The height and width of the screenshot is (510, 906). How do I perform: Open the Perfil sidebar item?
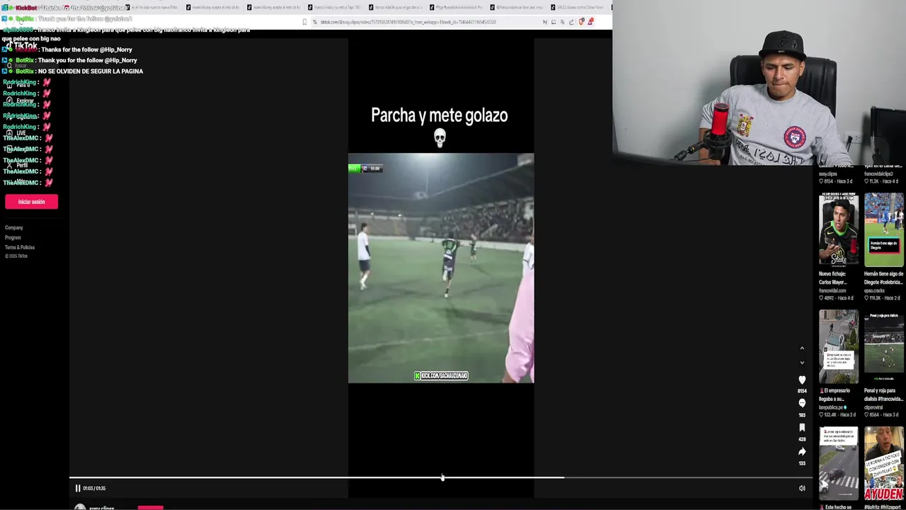tap(18, 165)
